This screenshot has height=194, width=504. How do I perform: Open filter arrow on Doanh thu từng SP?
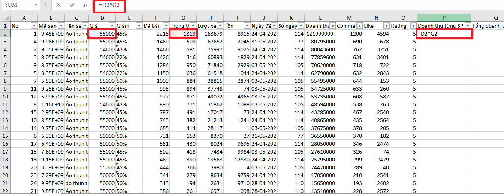click(x=467, y=26)
